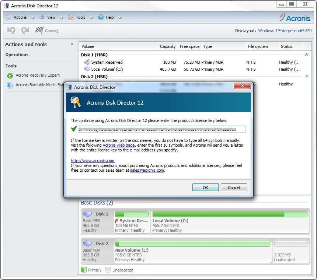The height and width of the screenshot is (280, 317).
Task: Click the keys icon in the license dialog
Action: tap(76, 102)
